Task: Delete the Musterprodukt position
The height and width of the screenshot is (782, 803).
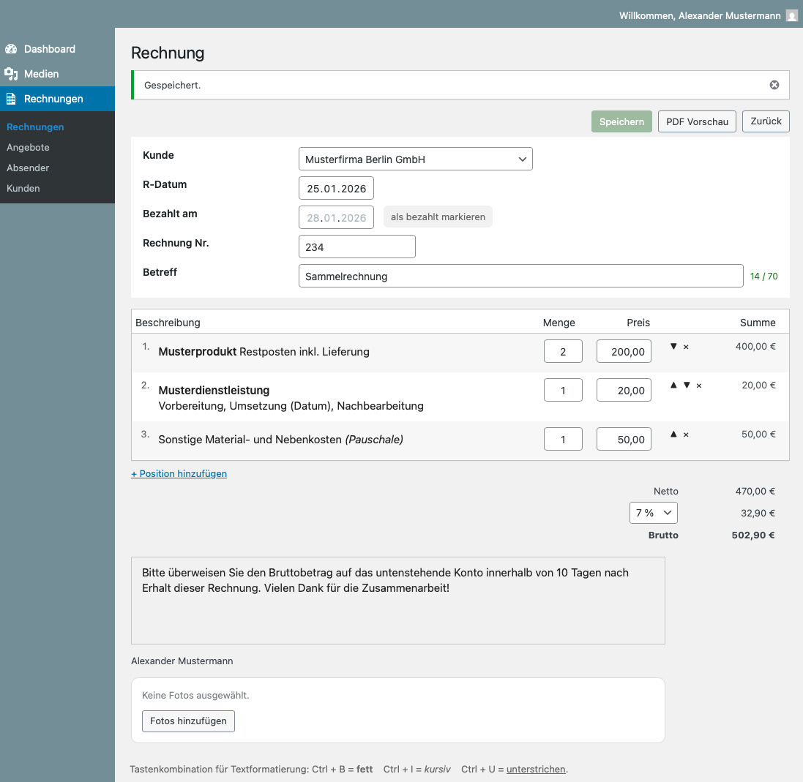Action: 686,347
